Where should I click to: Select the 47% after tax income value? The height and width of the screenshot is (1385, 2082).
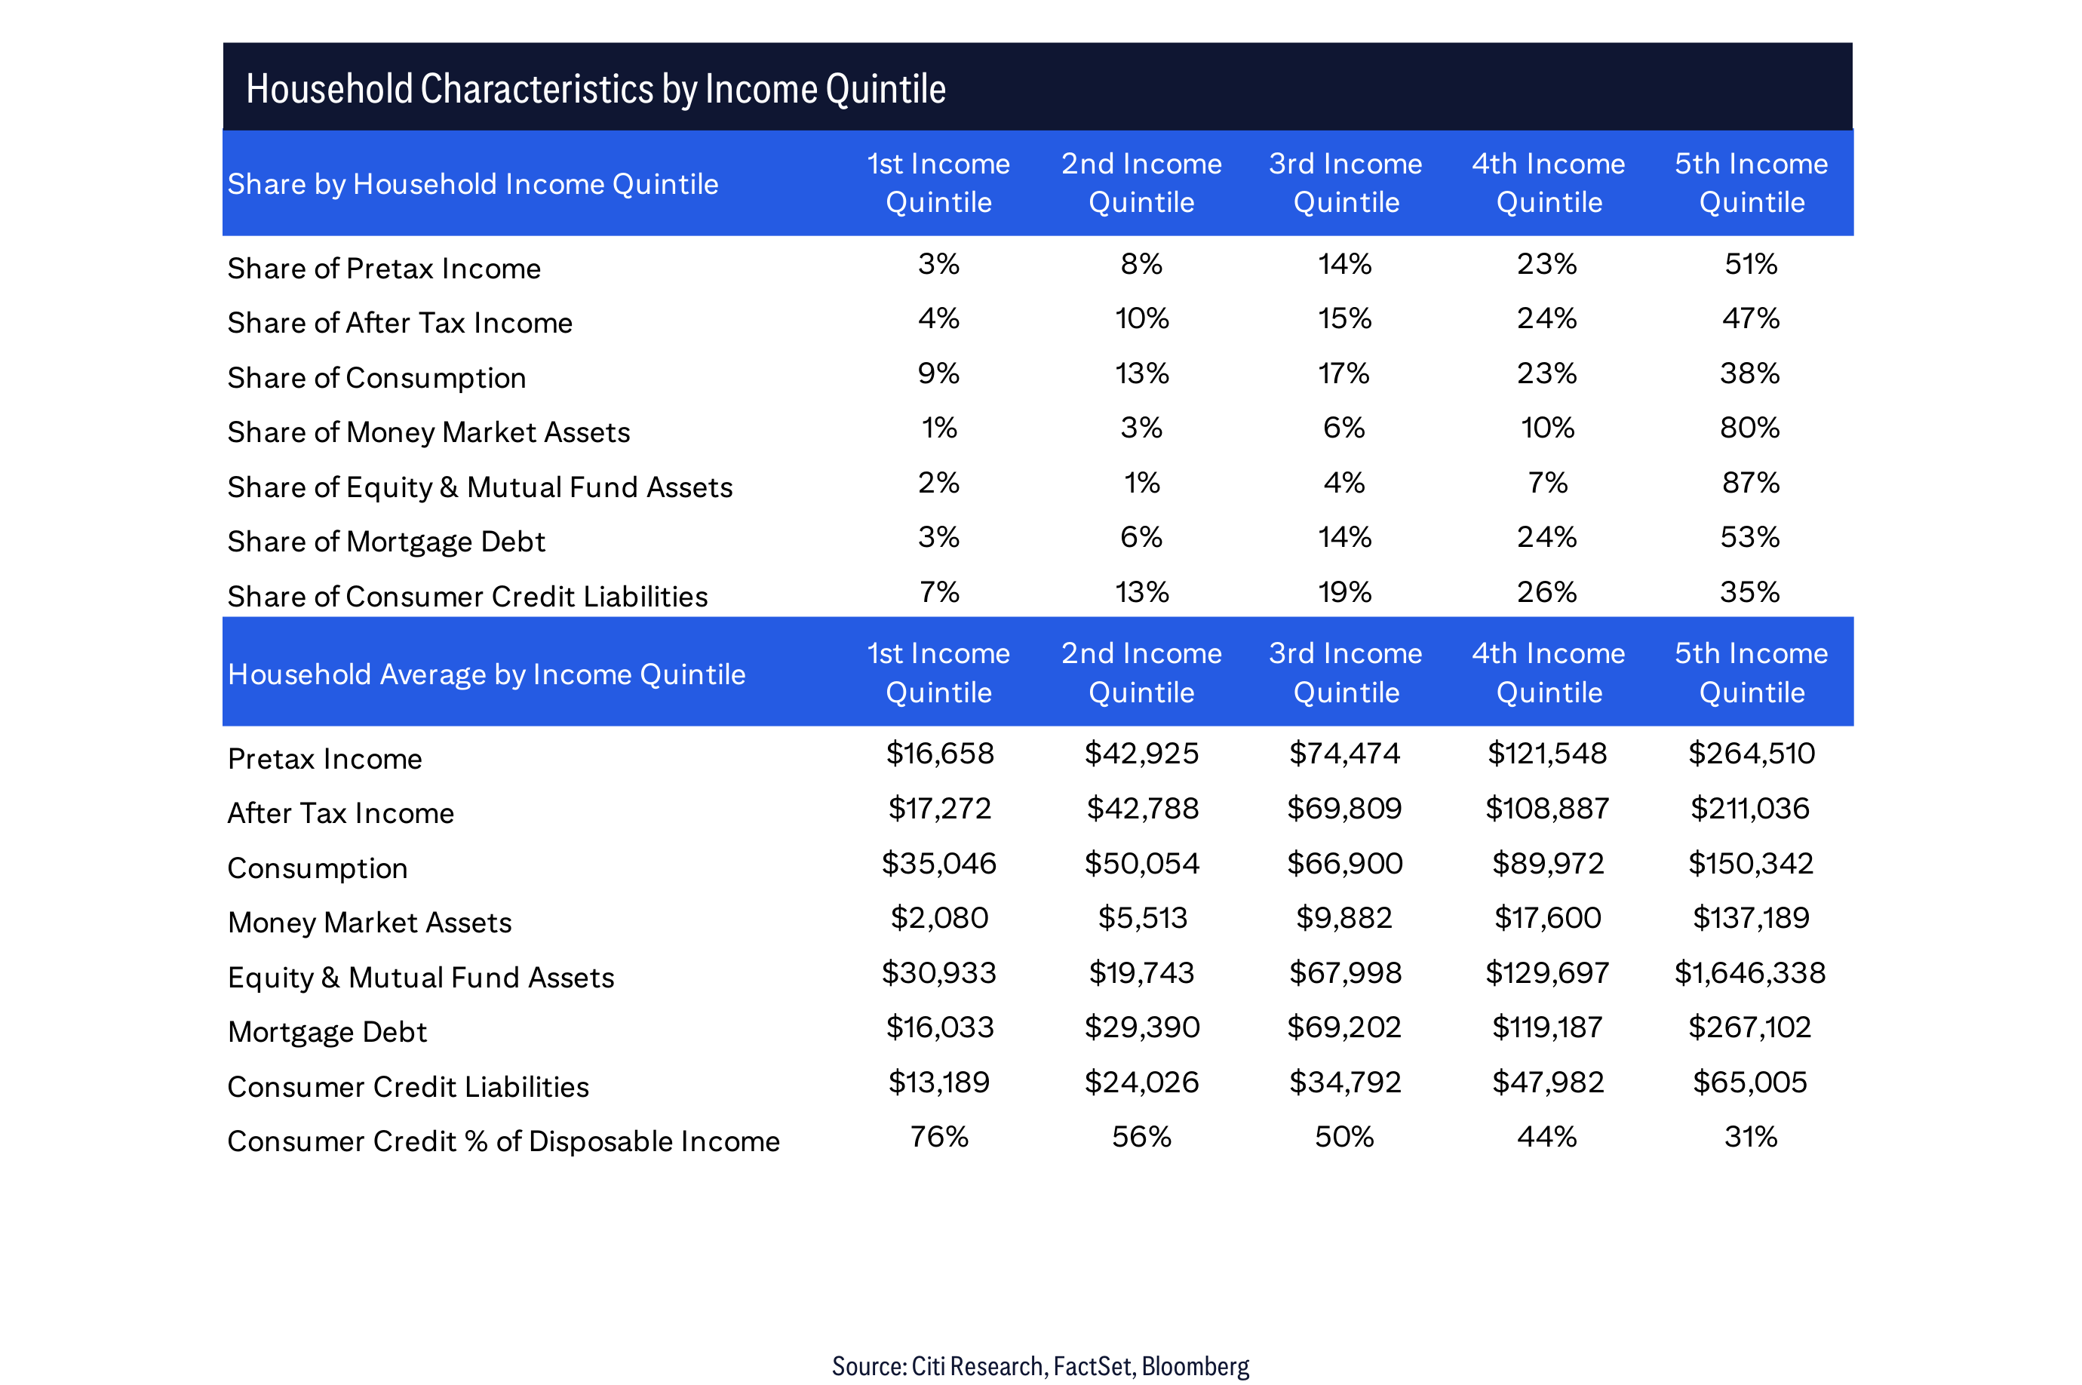1751,318
